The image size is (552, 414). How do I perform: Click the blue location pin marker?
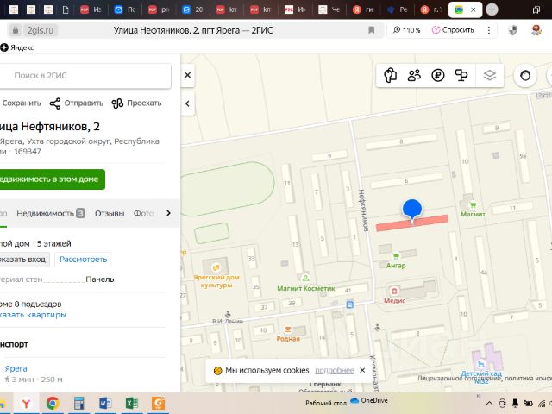point(412,210)
